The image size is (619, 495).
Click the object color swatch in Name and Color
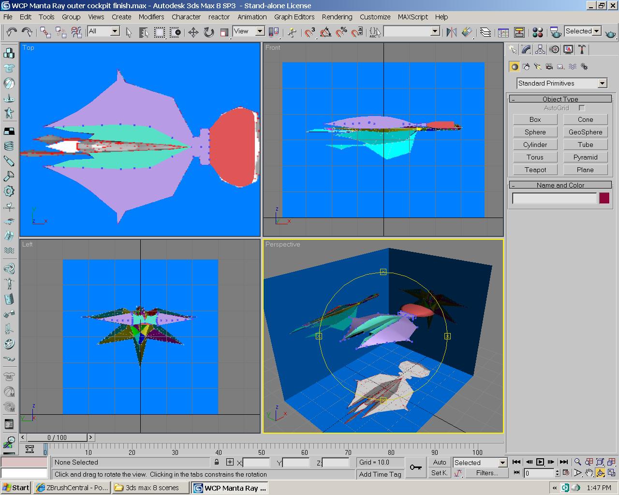click(x=604, y=198)
